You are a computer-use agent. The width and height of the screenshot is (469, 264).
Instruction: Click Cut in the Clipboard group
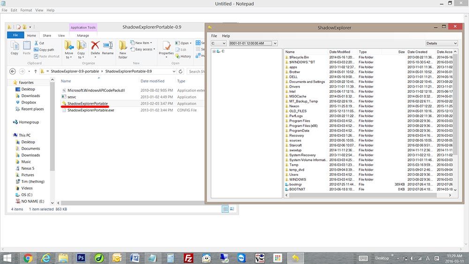click(39, 43)
